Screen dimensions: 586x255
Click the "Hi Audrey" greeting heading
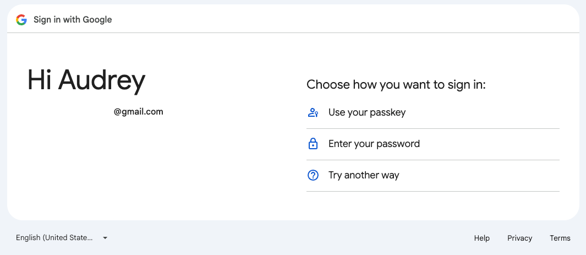click(x=86, y=80)
